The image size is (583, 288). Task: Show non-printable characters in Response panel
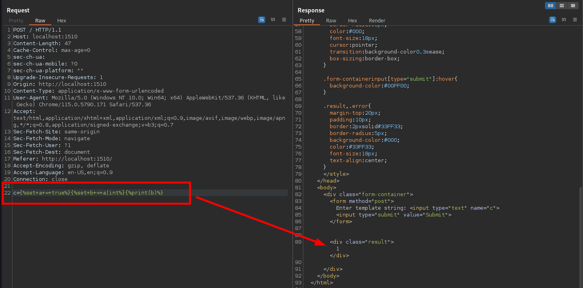564,20
